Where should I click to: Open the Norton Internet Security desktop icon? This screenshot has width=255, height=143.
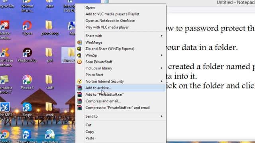27,6
